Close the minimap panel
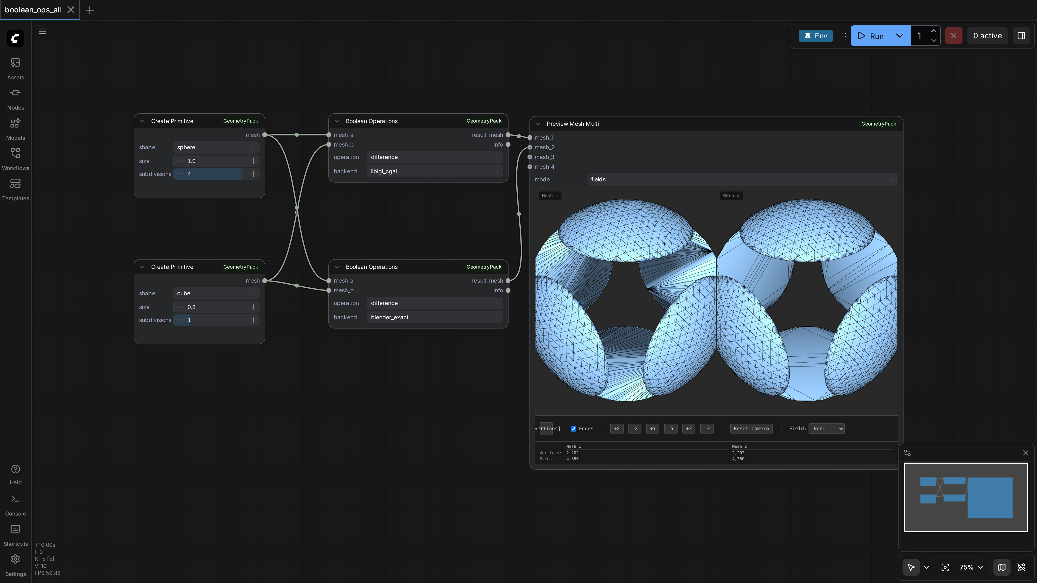 point(1026,453)
